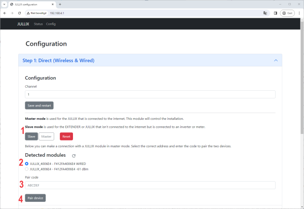Open the Config page in navbar
This screenshot has height=209, width=304.
click(51, 24)
